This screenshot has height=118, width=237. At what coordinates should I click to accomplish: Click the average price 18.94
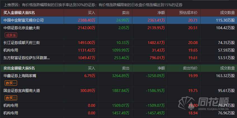pyautogui.click(x=193, y=113)
